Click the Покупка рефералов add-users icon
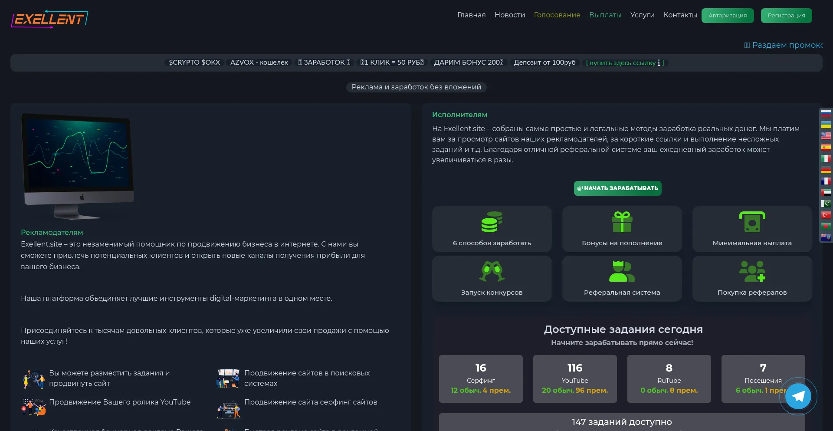Image resolution: width=833 pixels, height=431 pixels. coord(752,271)
